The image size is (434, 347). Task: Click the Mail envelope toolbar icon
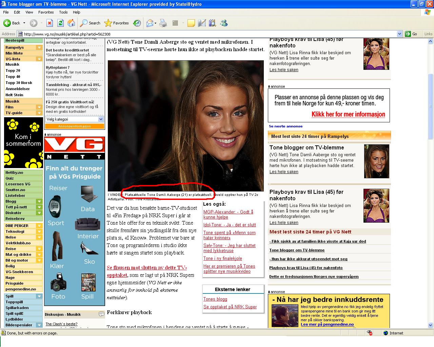click(x=150, y=23)
